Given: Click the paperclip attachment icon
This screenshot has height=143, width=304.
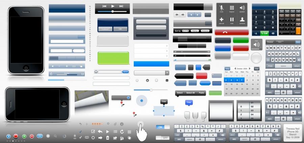Looking at the screenshot, I should pyautogui.click(x=115, y=124).
